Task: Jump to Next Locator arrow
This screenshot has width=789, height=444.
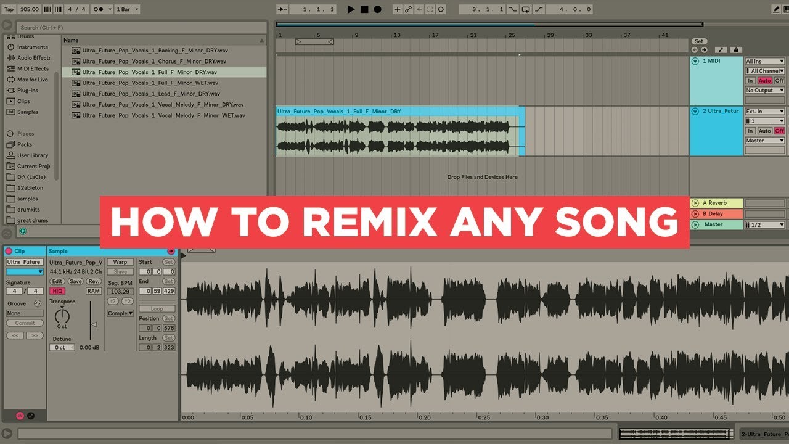Action: click(703, 50)
